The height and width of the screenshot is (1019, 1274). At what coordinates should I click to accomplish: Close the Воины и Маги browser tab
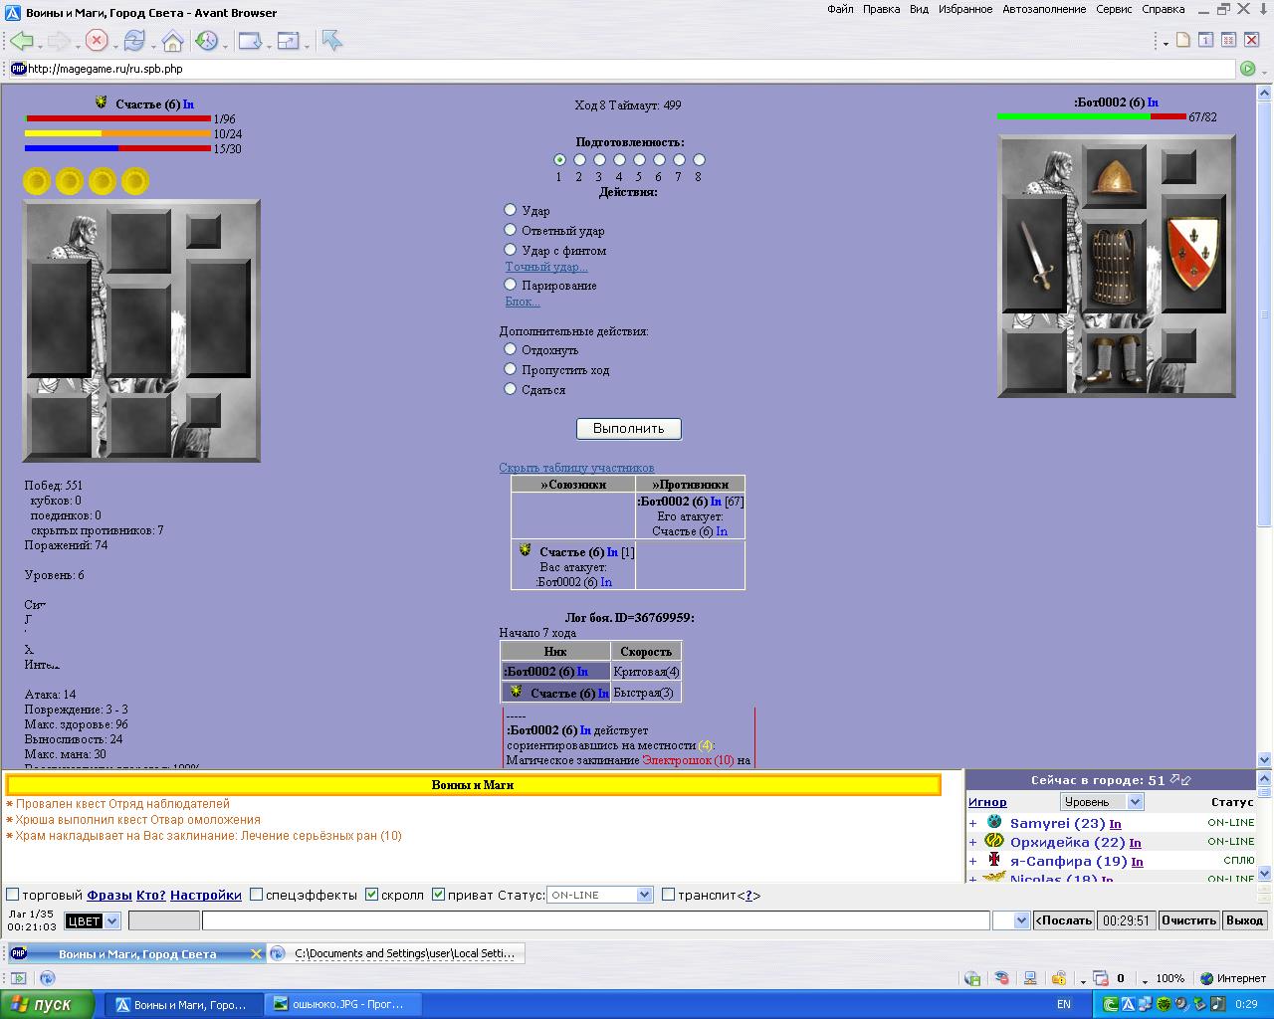click(x=256, y=953)
